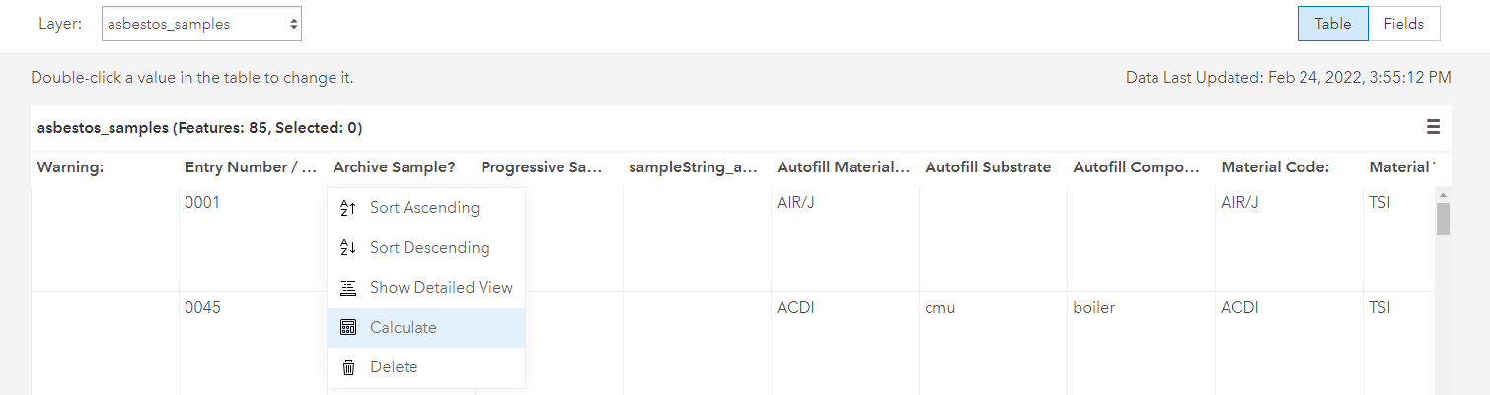Switch to the Table view

pos(1332,24)
